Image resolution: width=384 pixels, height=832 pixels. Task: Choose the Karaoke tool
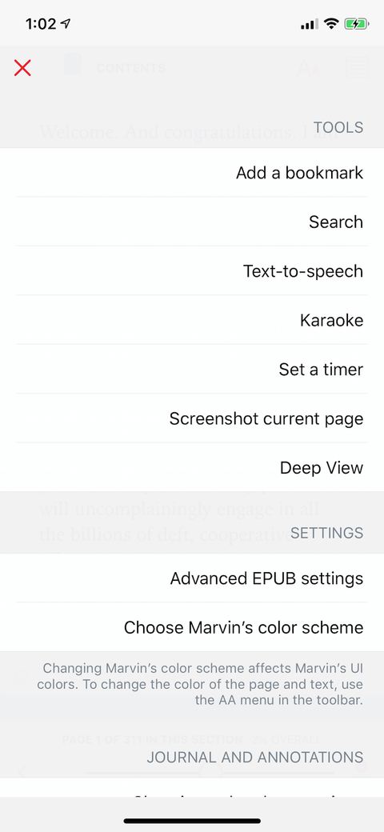(192, 321)
